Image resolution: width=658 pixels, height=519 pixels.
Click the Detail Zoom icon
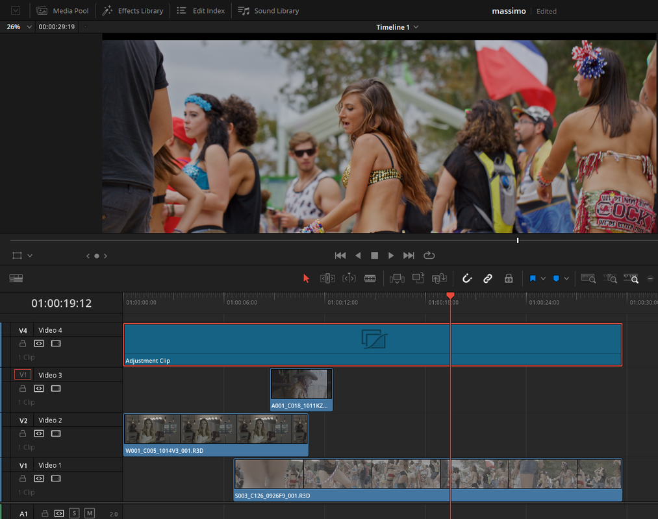pos(610,278)
